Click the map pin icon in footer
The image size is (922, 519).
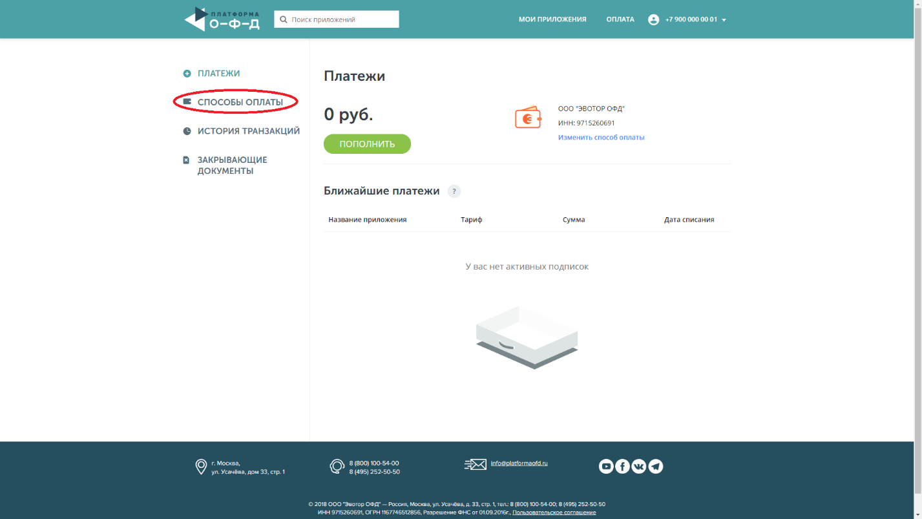201,467
